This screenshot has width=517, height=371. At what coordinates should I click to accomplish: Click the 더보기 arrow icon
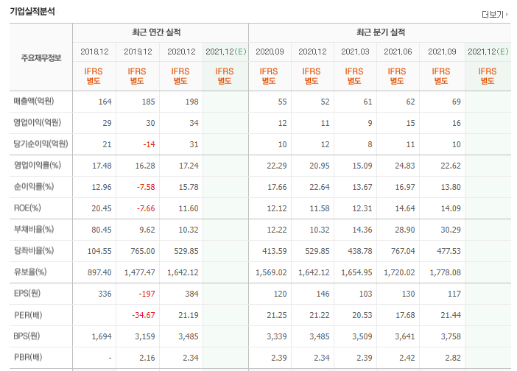[507, 14]
